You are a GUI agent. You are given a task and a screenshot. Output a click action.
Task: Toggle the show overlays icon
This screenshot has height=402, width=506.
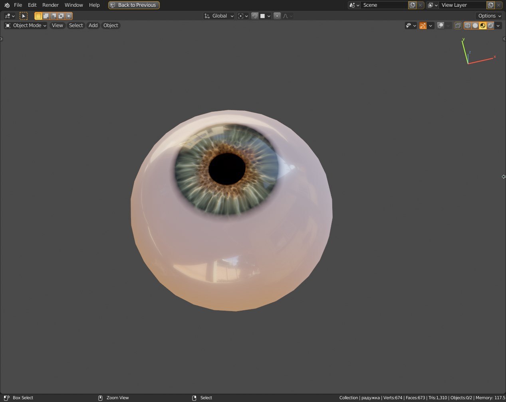pos(441,26)
